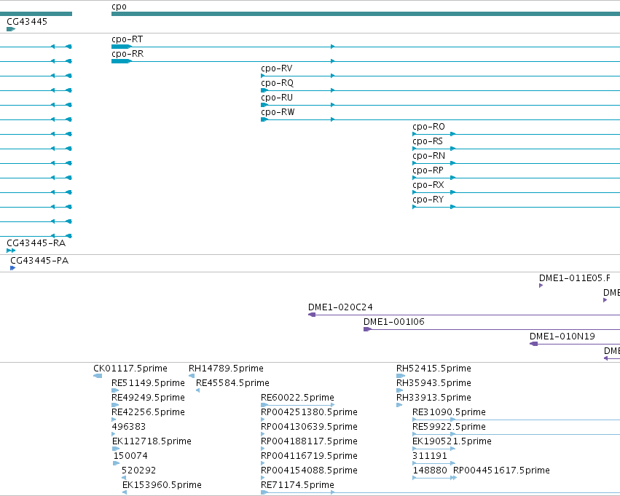Click the CG43445-PA protein arrow glyph
Image resolution: width=620 pixels, height=496 pixels.
pos(12,268)
